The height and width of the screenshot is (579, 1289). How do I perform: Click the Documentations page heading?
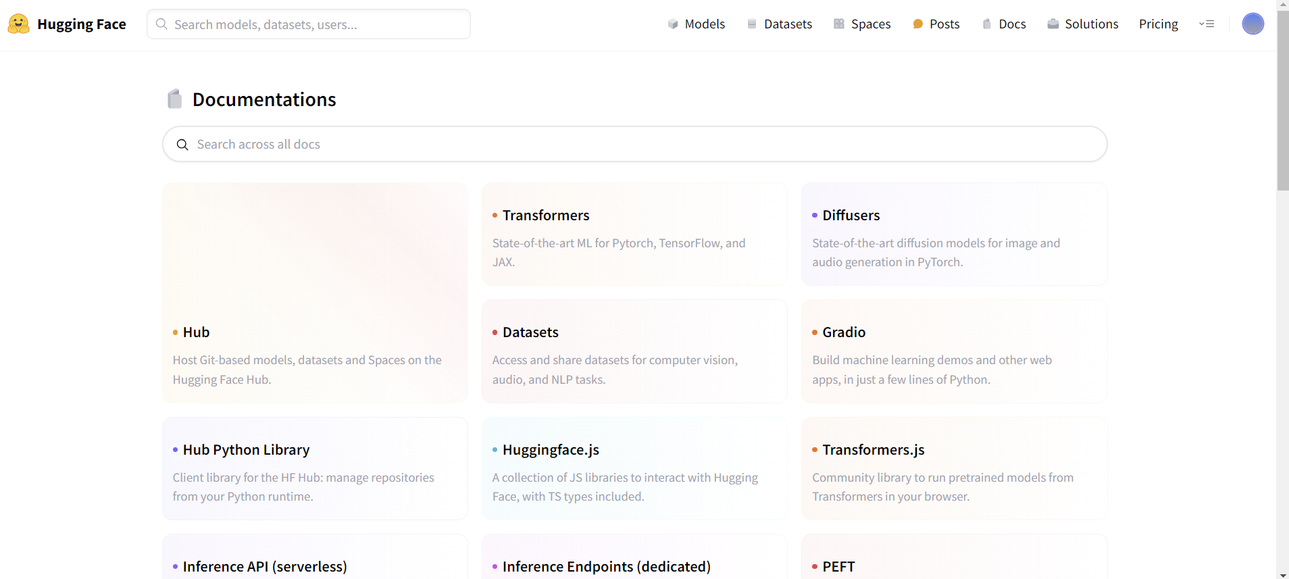click(264, 99)
